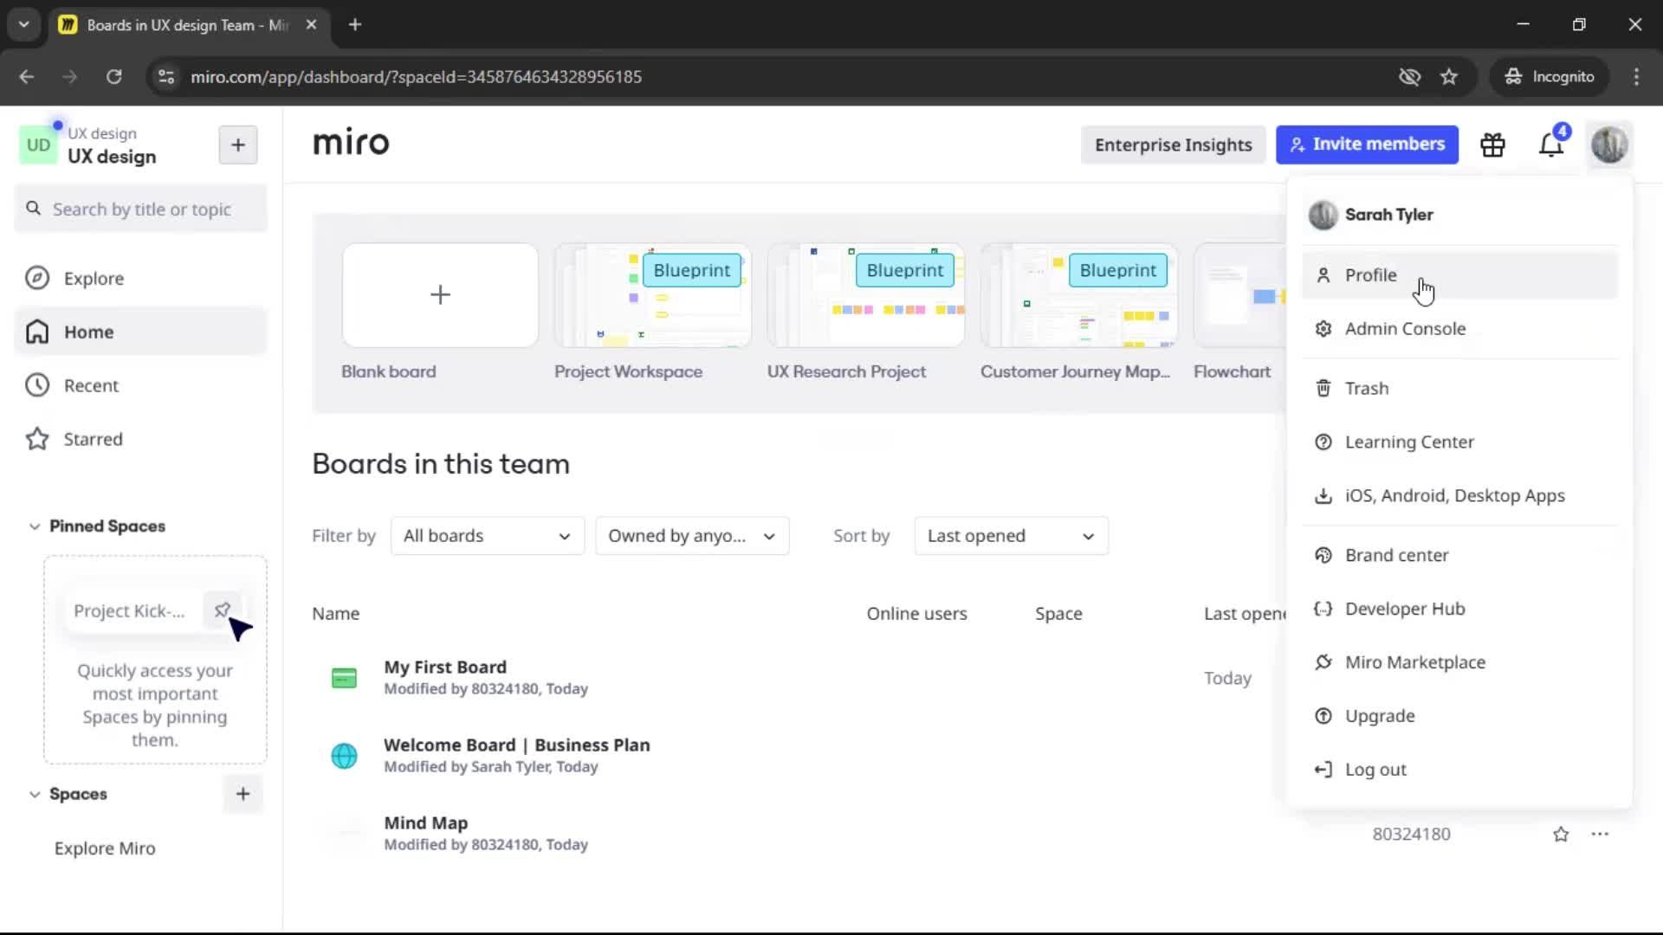The width and height of the screenshot is (1663, 935).
Task: Click the Space column header
Action: click(1058, 614)
